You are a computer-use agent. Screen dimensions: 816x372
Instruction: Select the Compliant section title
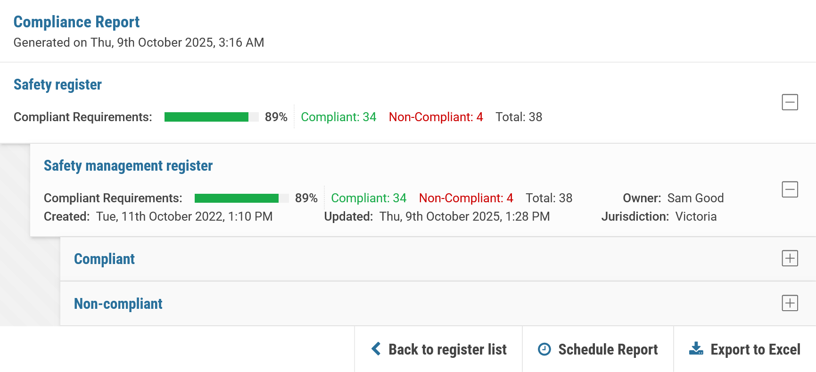104,259
